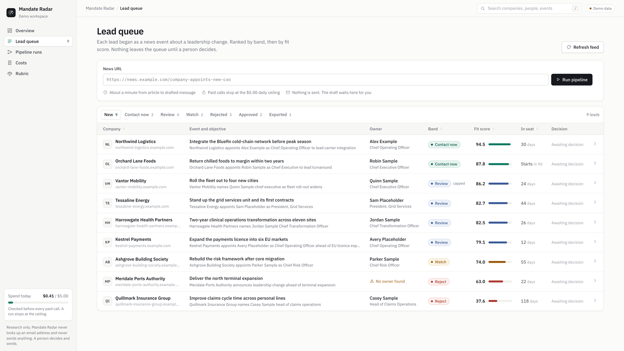
Task: Open the Rubric page
Action: pos(38,73)
